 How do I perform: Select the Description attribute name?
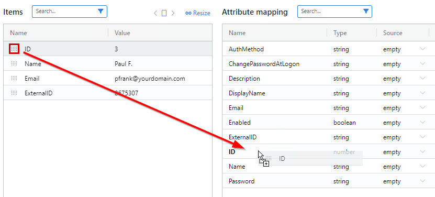click(x=244, y=79)
